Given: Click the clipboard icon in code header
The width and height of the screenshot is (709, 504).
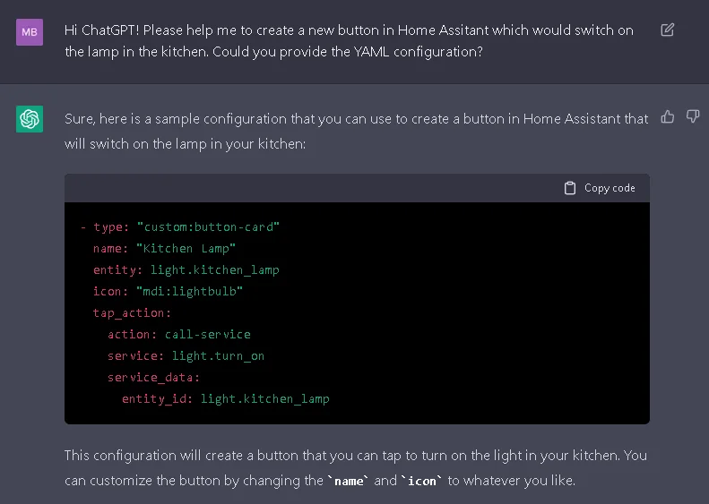Looking at the screenshot, I should click(x=570, y=188).
